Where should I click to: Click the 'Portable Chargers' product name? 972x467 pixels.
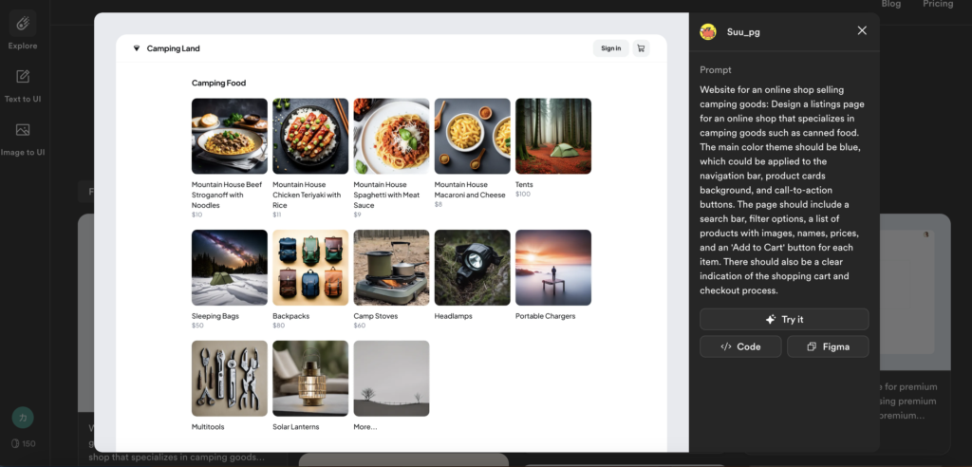(546, 316)
